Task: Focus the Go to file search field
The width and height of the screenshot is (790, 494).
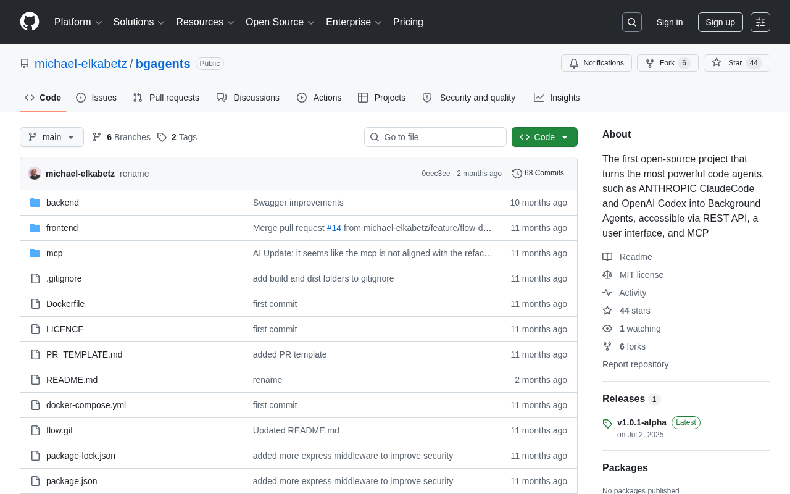Action: tap(435, 137)
